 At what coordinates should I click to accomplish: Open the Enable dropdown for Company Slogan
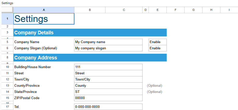[x=157, y=48]
